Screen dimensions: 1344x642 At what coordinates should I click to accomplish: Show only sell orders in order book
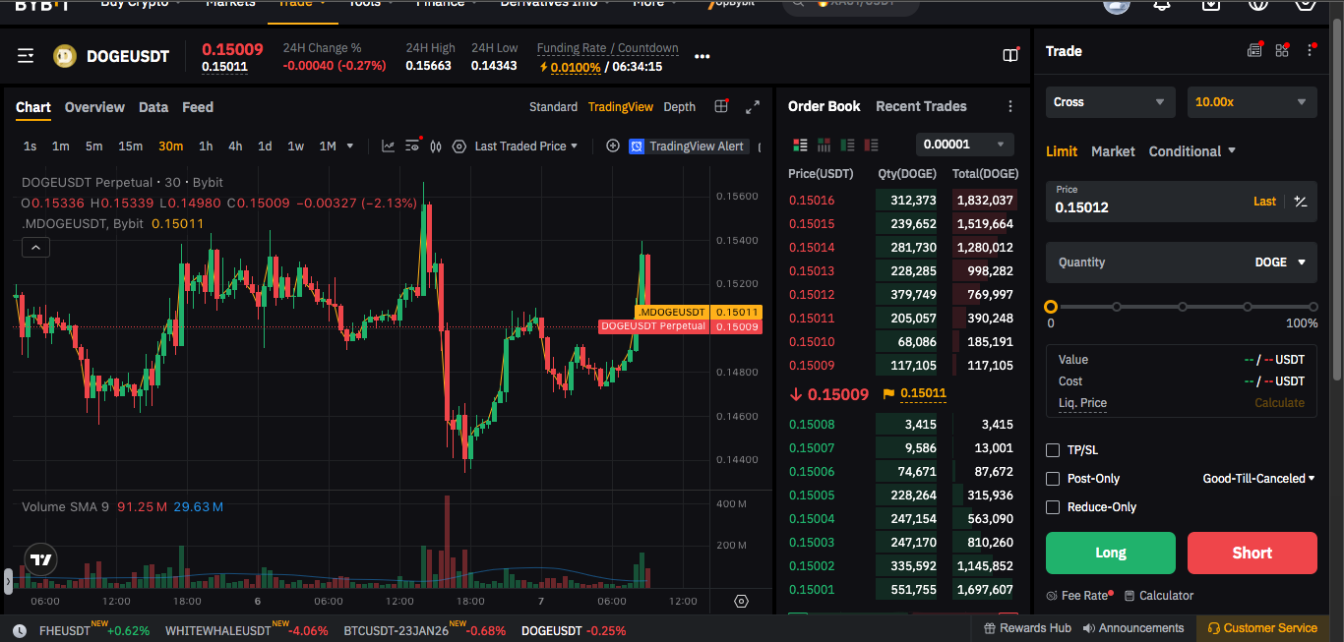(871, 145)
